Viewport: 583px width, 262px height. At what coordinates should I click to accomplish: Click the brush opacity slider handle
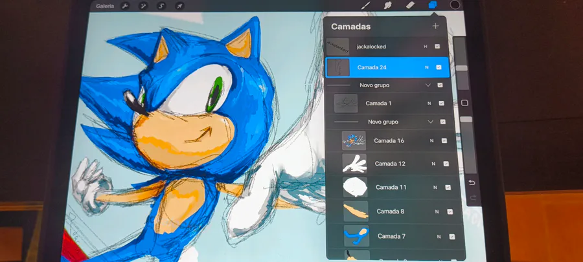466,120
